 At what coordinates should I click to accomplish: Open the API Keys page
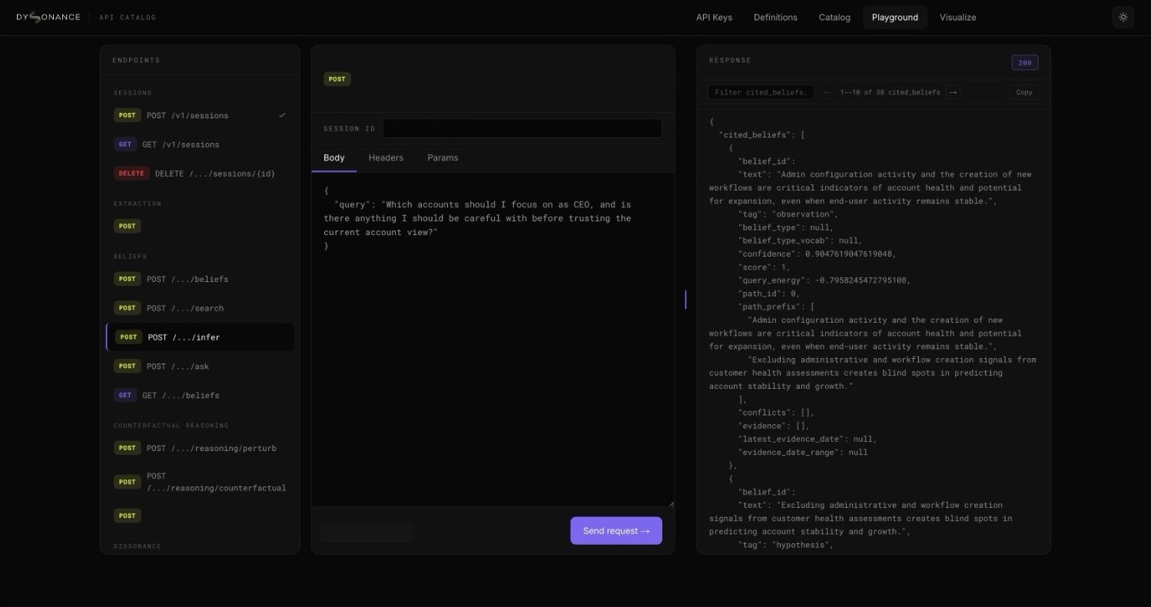[x=714, y=17]
